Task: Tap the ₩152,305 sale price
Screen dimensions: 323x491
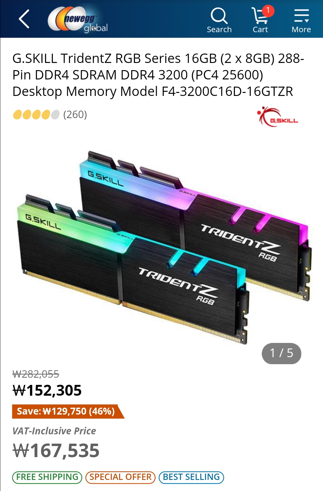Action: [x=47, y=391]
